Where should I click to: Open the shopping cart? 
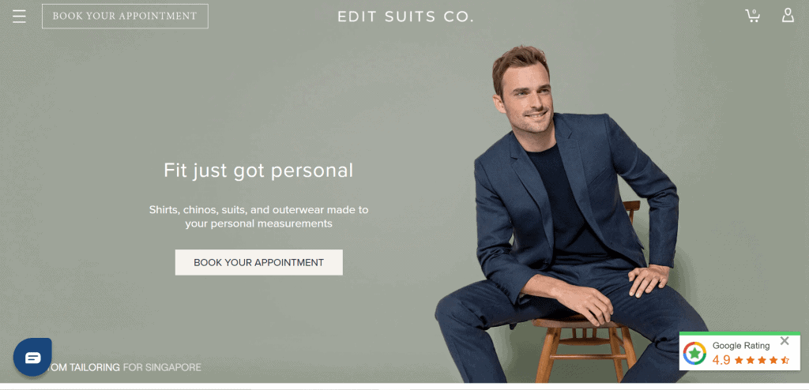pos(752,16)
